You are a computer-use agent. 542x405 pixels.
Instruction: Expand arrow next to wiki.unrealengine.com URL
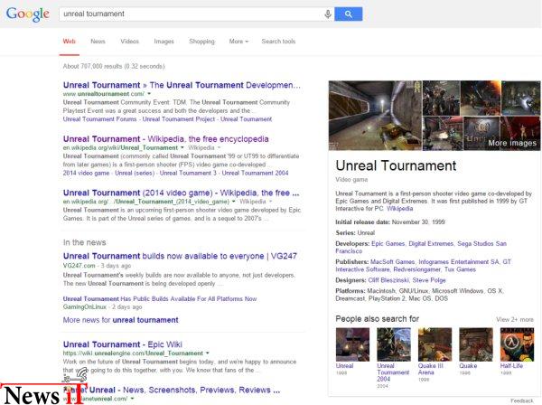click(208, 353)
